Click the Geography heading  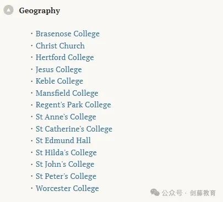40,11
